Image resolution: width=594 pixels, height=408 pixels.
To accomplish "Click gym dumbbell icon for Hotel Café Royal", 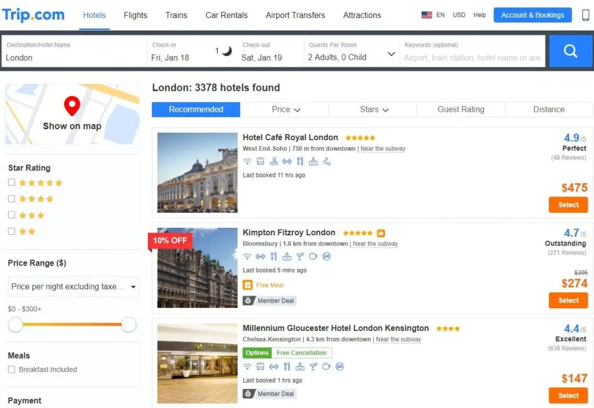I will [287, 162].
